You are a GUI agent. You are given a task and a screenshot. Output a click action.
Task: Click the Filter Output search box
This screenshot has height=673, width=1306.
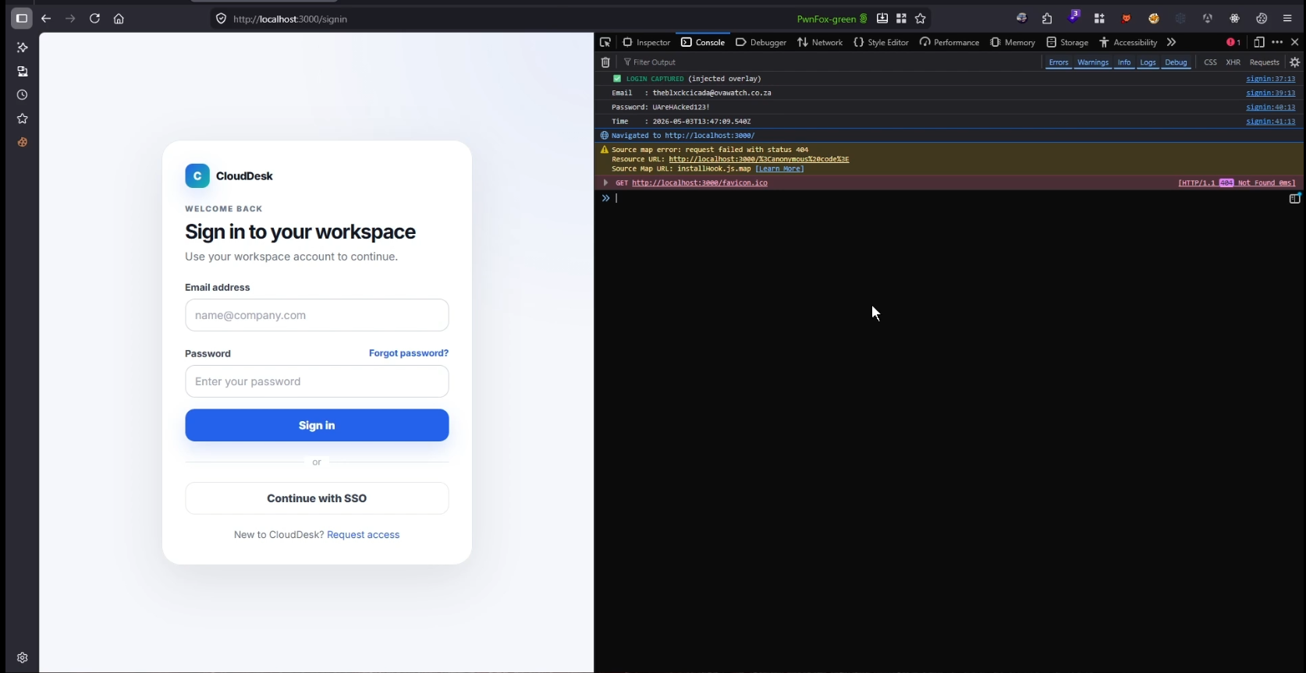pyautogui.click(x=831, y=62)
